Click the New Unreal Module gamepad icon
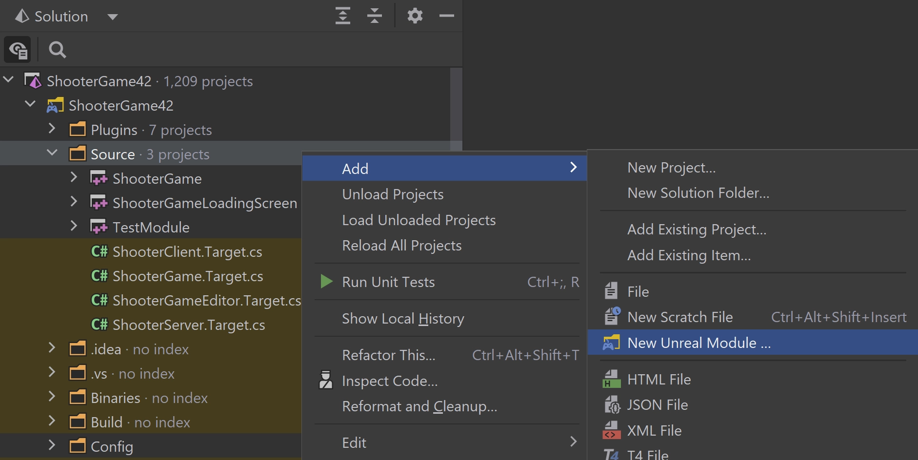 (x=611, y=343)
